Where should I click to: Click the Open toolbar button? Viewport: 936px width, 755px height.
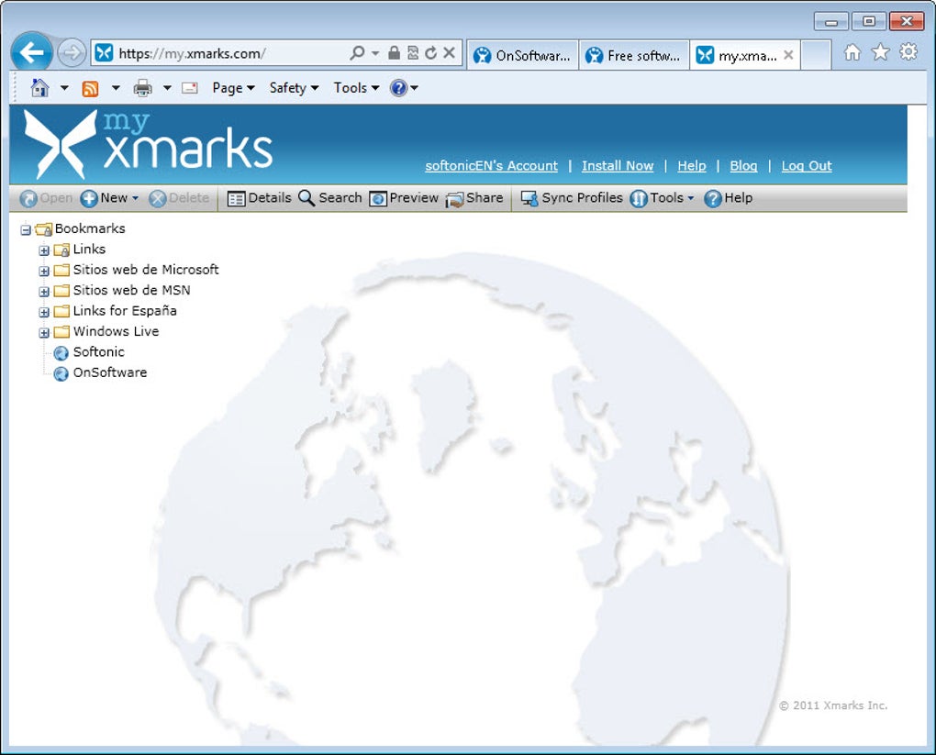tap(46, 198)
